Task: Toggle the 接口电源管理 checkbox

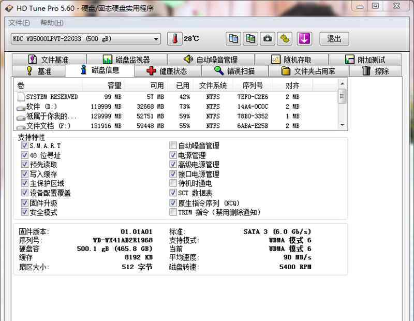Action: tap(173, 174)
